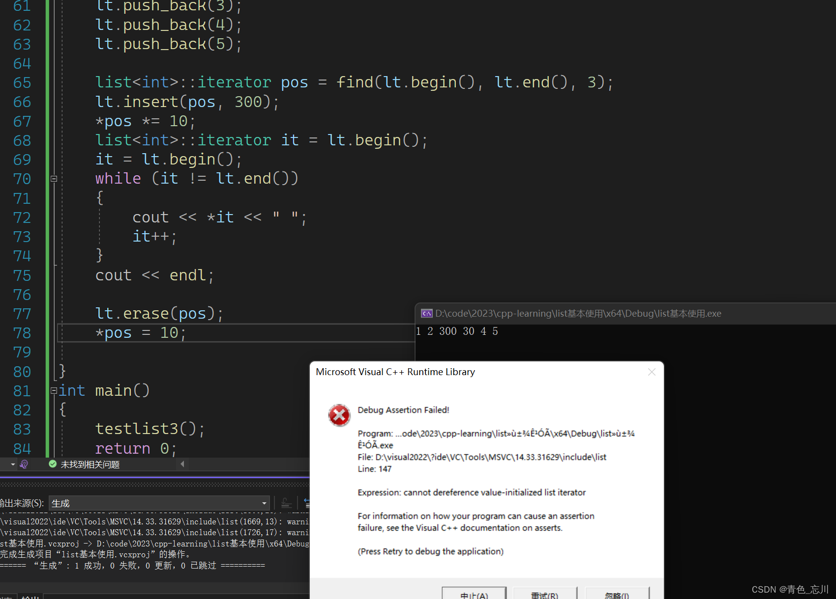Click the 'Press Retry to debug' hint text
Image resolution: width=836 pixels, height=599 pixels.
click(431, 551)
